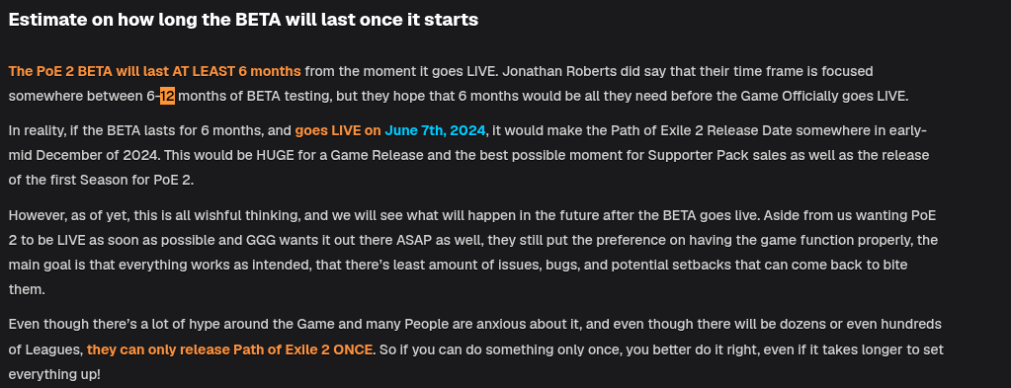Click the highlighted number 12
The height and width of the screenshot is (388, 1011).
[168, 97]
